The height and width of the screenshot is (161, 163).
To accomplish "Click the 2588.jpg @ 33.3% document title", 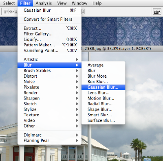I will (x=118, y=49).
